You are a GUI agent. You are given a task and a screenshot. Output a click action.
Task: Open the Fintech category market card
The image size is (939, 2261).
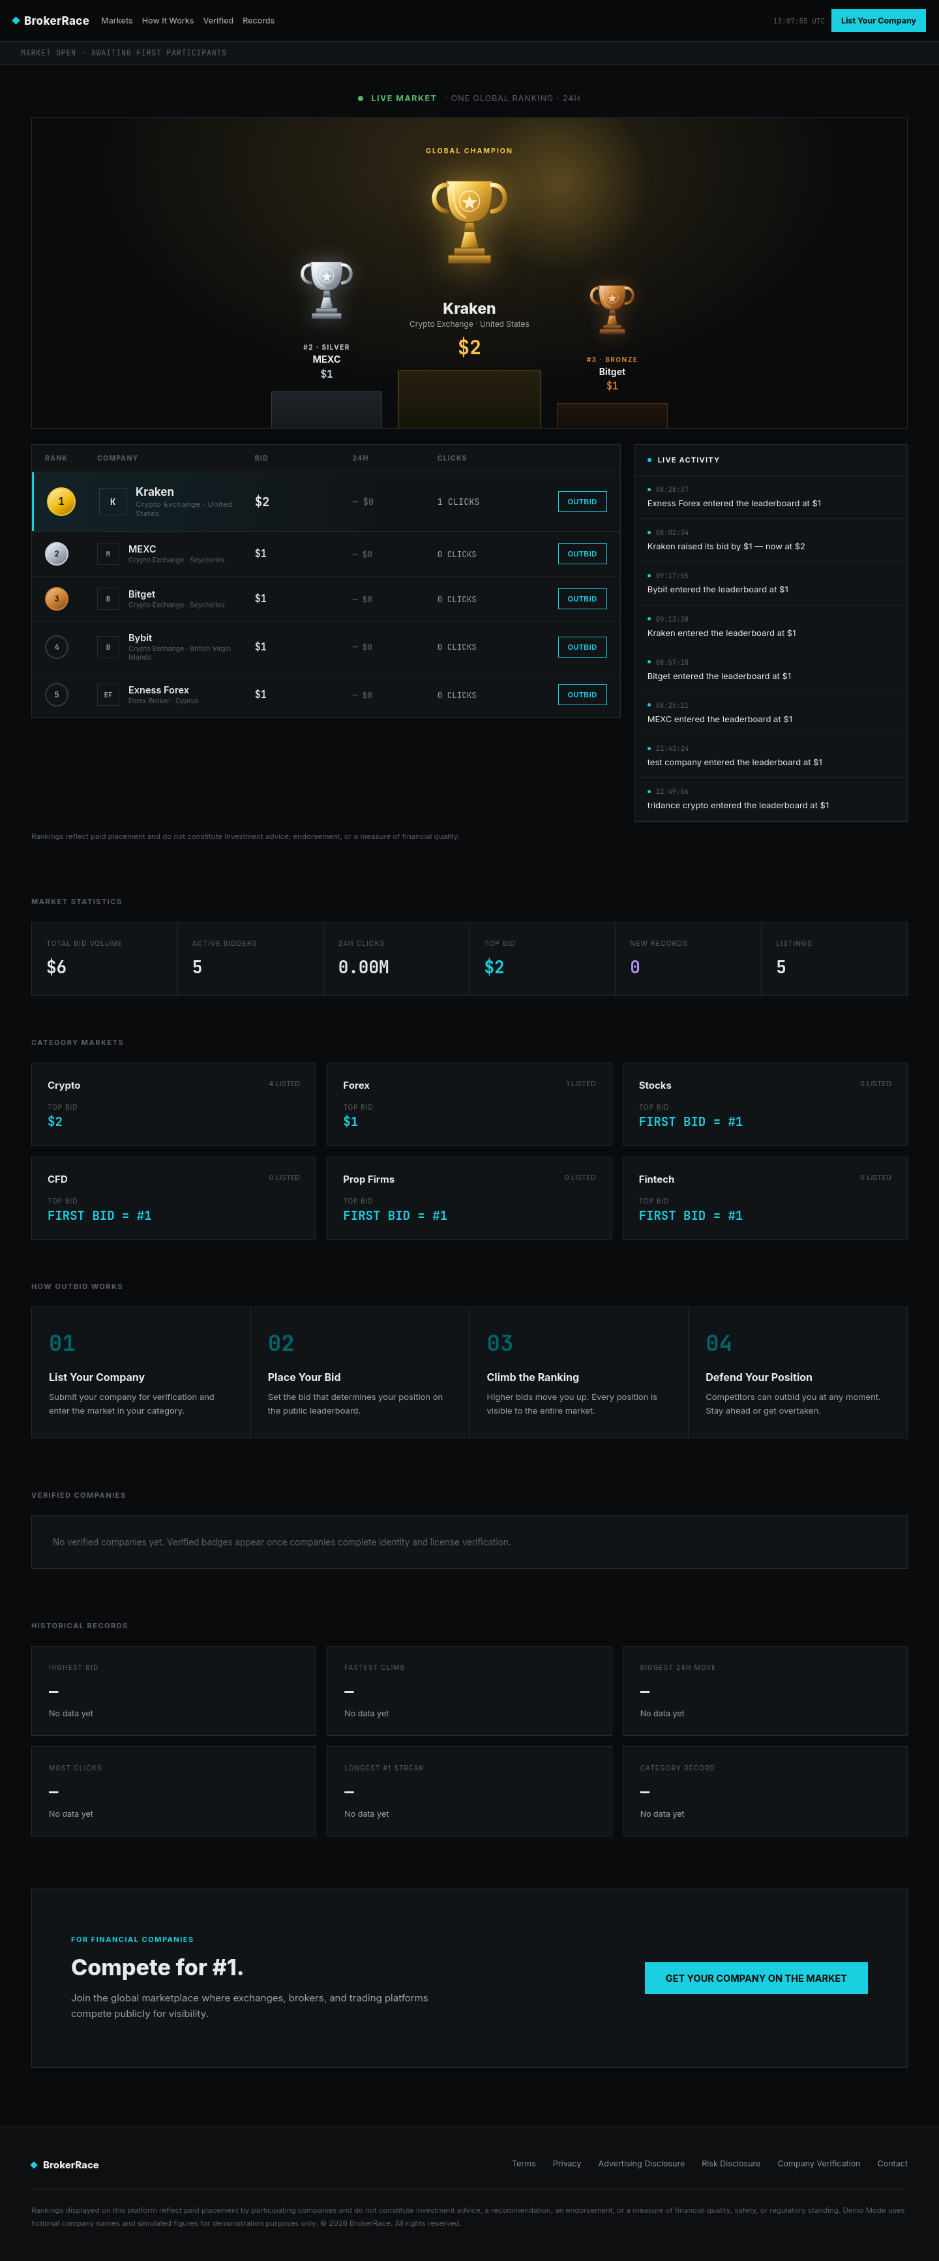[764, 1198]
